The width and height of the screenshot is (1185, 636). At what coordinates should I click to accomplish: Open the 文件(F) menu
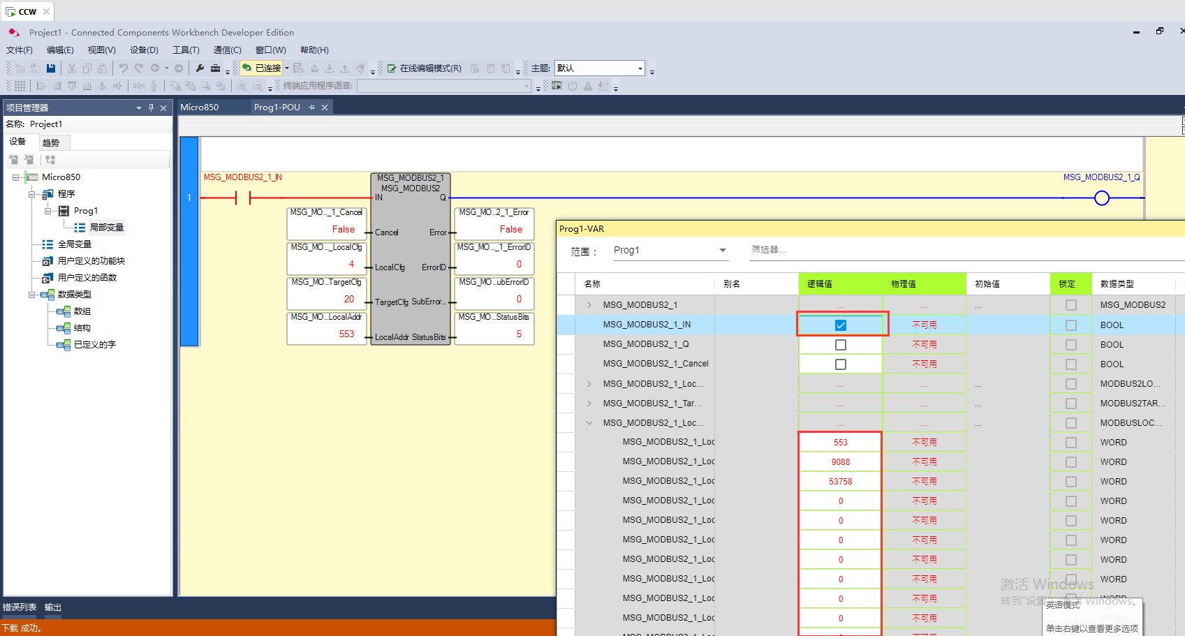(x=20, y=50)
